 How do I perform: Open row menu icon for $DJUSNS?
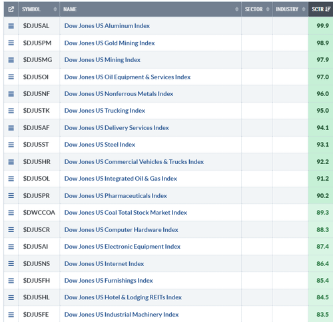pos(11,264)
